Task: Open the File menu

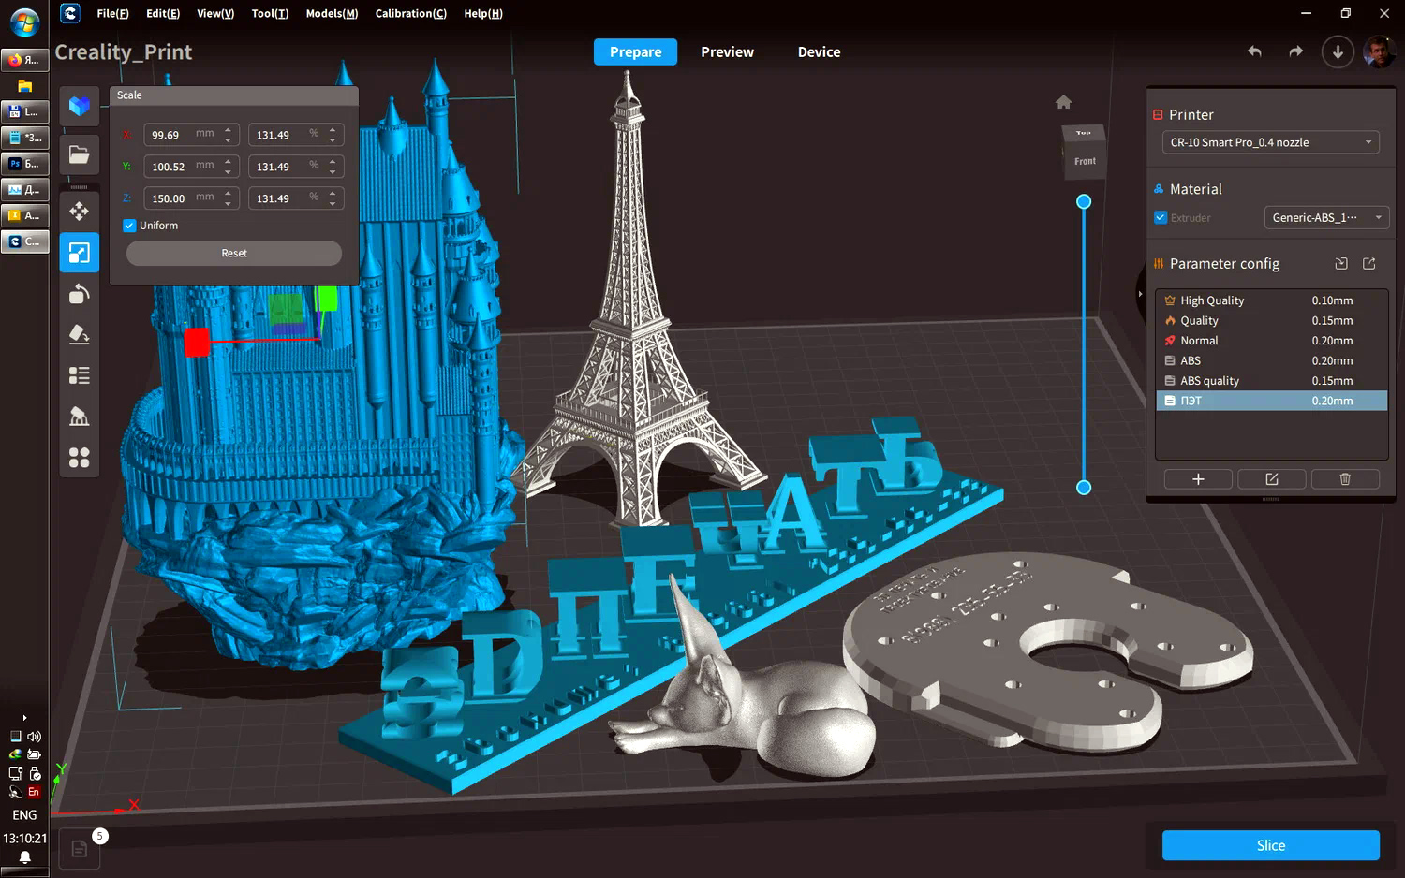Action: click(x=113, y=13)
